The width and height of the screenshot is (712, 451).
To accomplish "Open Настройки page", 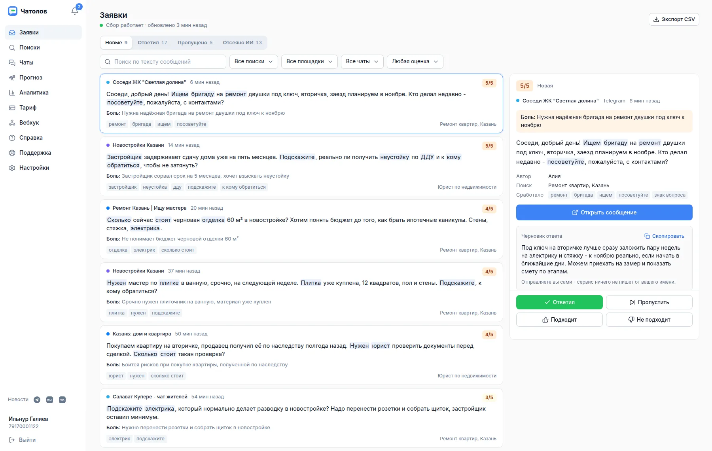I will (x=43, y=168).
